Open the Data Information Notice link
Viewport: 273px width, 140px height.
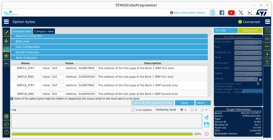tap(189, 13)
